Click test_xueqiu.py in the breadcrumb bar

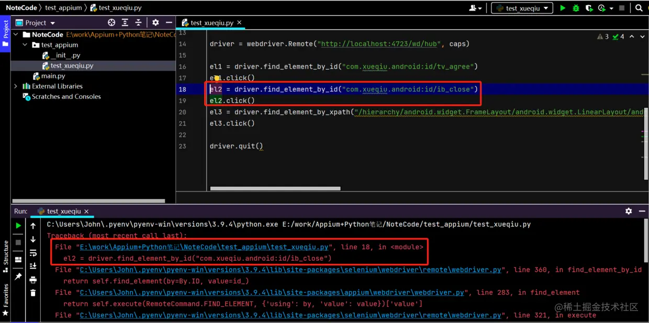116,8
